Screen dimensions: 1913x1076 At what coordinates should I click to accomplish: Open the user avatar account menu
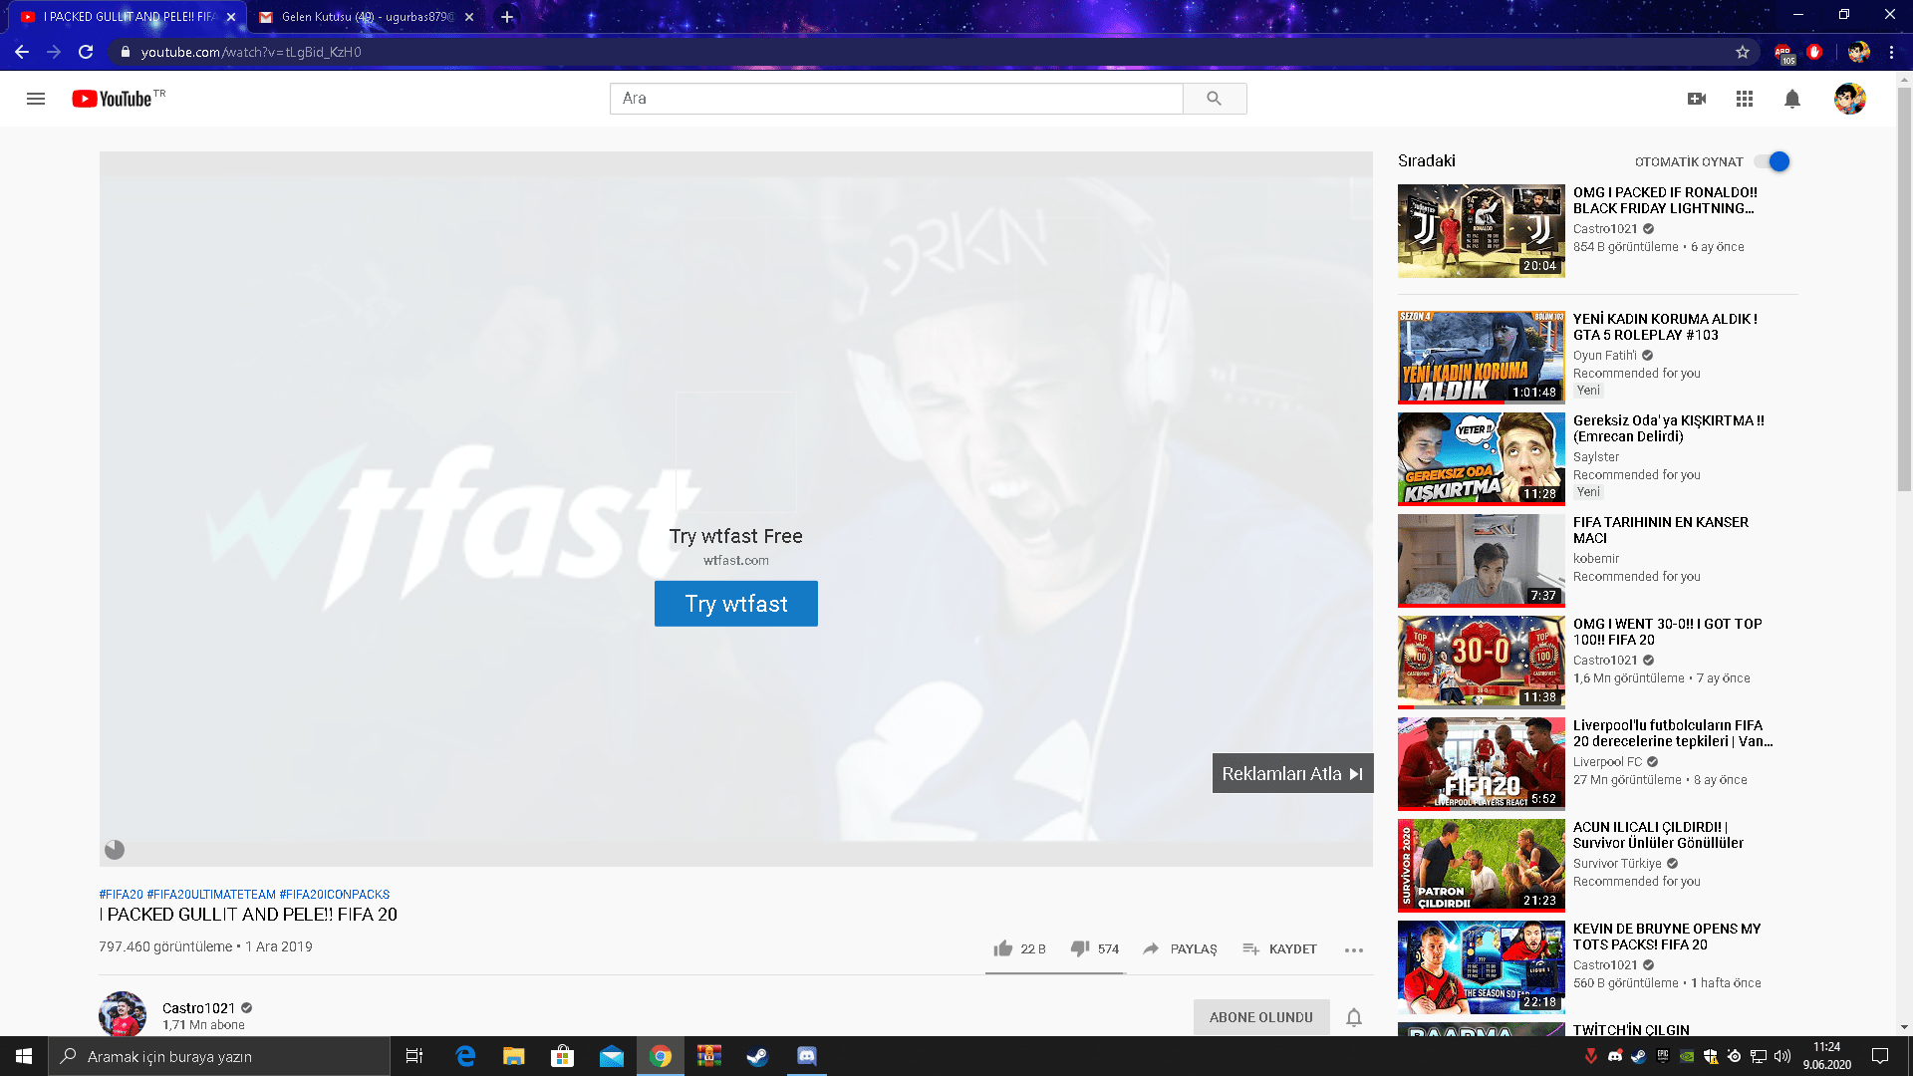1849,99
